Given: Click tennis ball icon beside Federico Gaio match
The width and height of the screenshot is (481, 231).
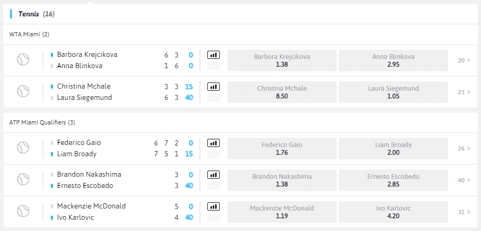Looking at the screenshot, I should [23, 148].
